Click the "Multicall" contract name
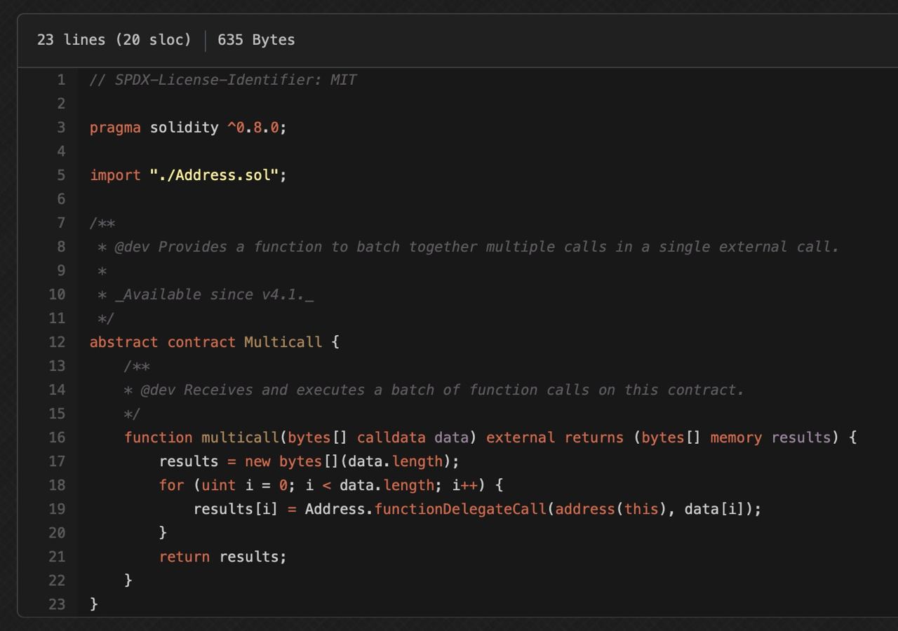The width and height of the screenshot is (898, 631). point(283,342)
